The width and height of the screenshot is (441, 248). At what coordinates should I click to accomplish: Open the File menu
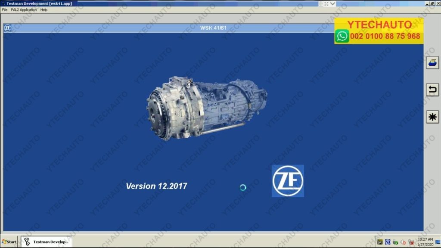(5, 10)
